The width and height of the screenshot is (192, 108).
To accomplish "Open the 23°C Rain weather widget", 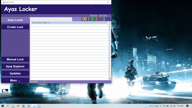I will pyautogui.click(x=152, y=106).
